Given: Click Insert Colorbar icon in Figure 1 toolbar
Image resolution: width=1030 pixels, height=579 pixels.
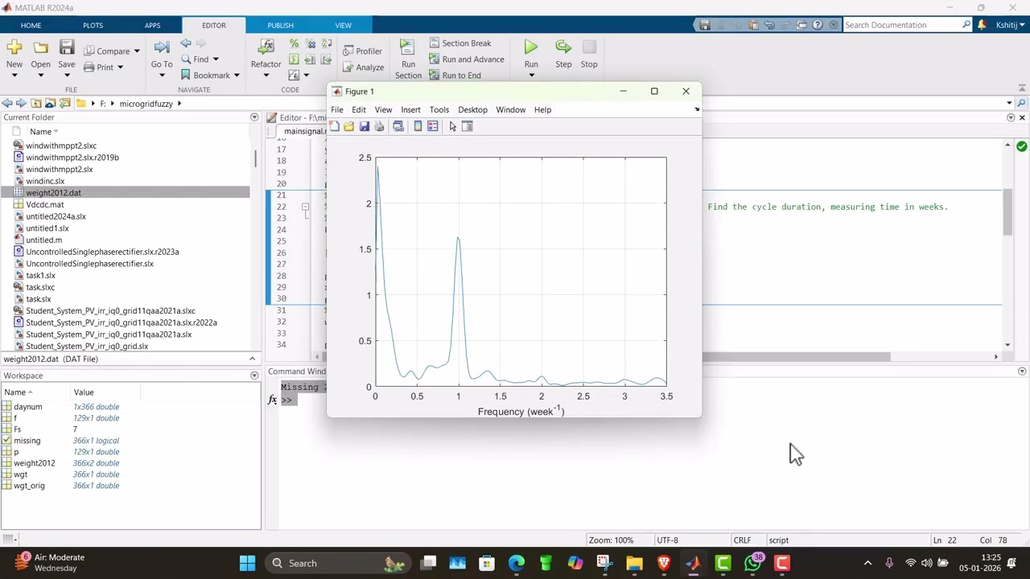Looking at the screenshot, I should (x=418, y=126).
